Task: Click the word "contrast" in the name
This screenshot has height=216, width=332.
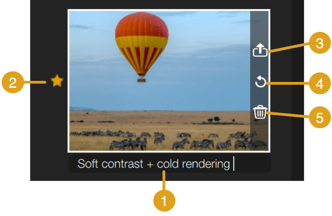Action: 122,164
